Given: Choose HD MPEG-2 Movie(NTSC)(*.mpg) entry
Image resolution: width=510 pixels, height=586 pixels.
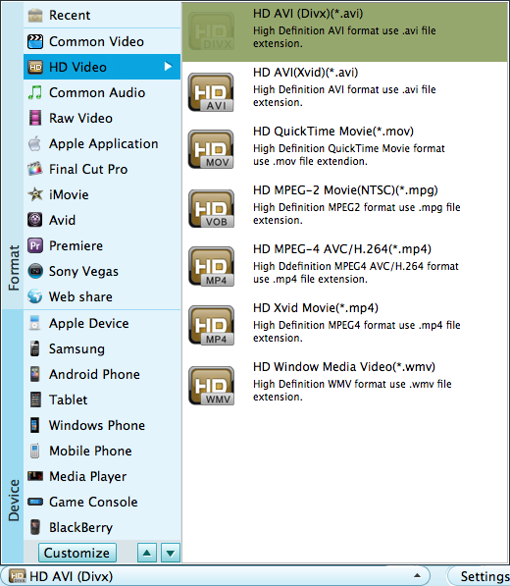Looking at the screenshot, I should (344, 208).
